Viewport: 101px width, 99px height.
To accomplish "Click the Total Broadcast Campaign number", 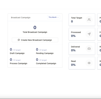I will 35,28.
